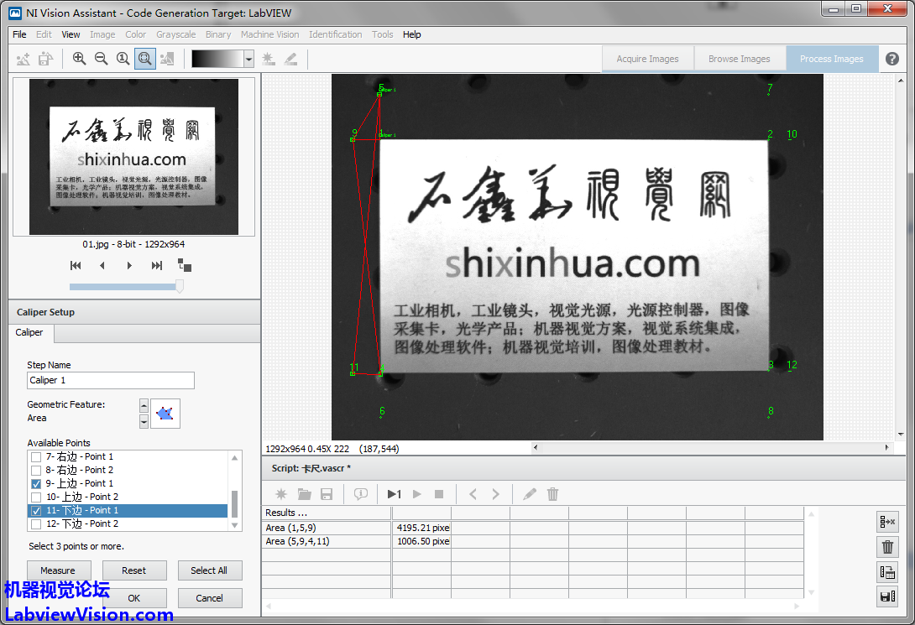Select the Zoom 1:1 icon

click(123, 59)
